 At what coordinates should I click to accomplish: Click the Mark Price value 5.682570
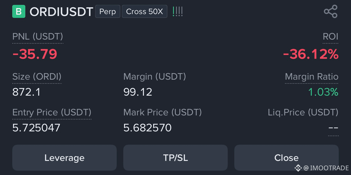click(147, 128)
